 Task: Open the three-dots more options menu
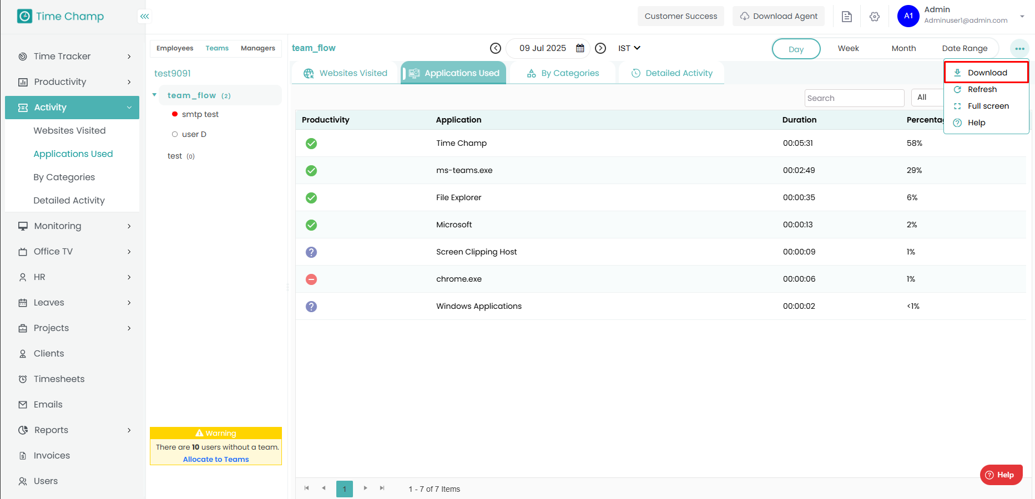1019,49
